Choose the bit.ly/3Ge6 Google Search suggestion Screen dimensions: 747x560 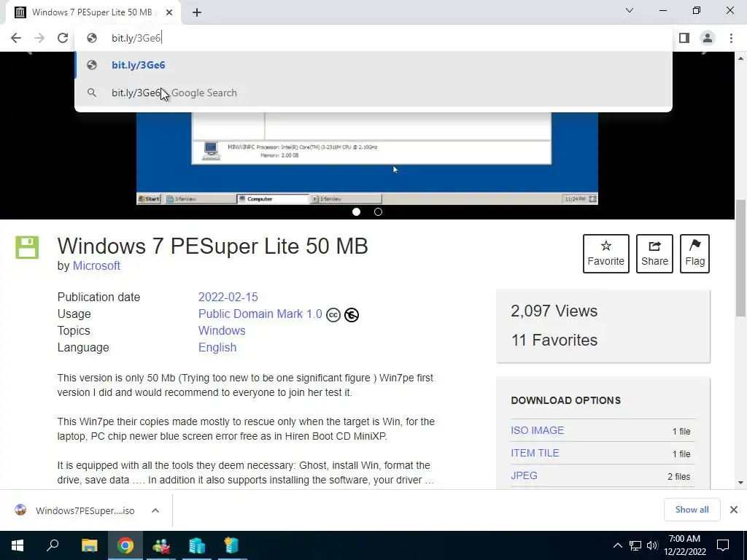point(373,93)
